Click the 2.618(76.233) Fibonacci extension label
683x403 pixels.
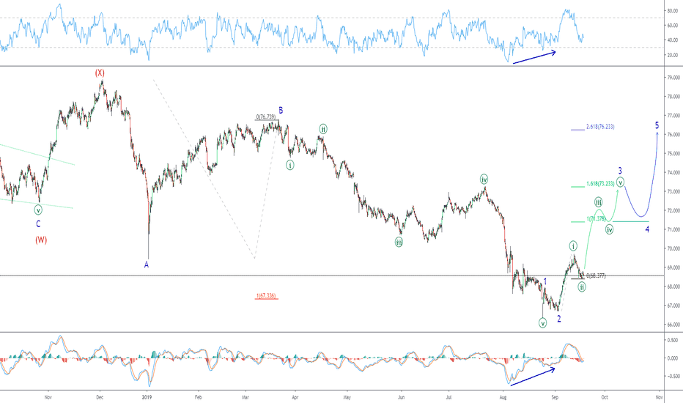599,127
